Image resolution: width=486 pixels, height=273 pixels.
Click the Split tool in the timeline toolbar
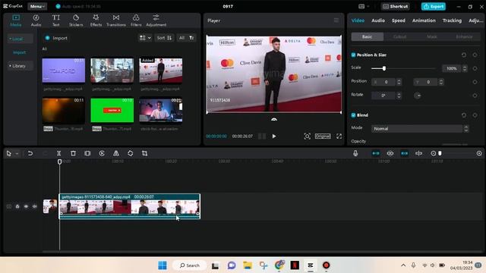[x=58, y=153]
